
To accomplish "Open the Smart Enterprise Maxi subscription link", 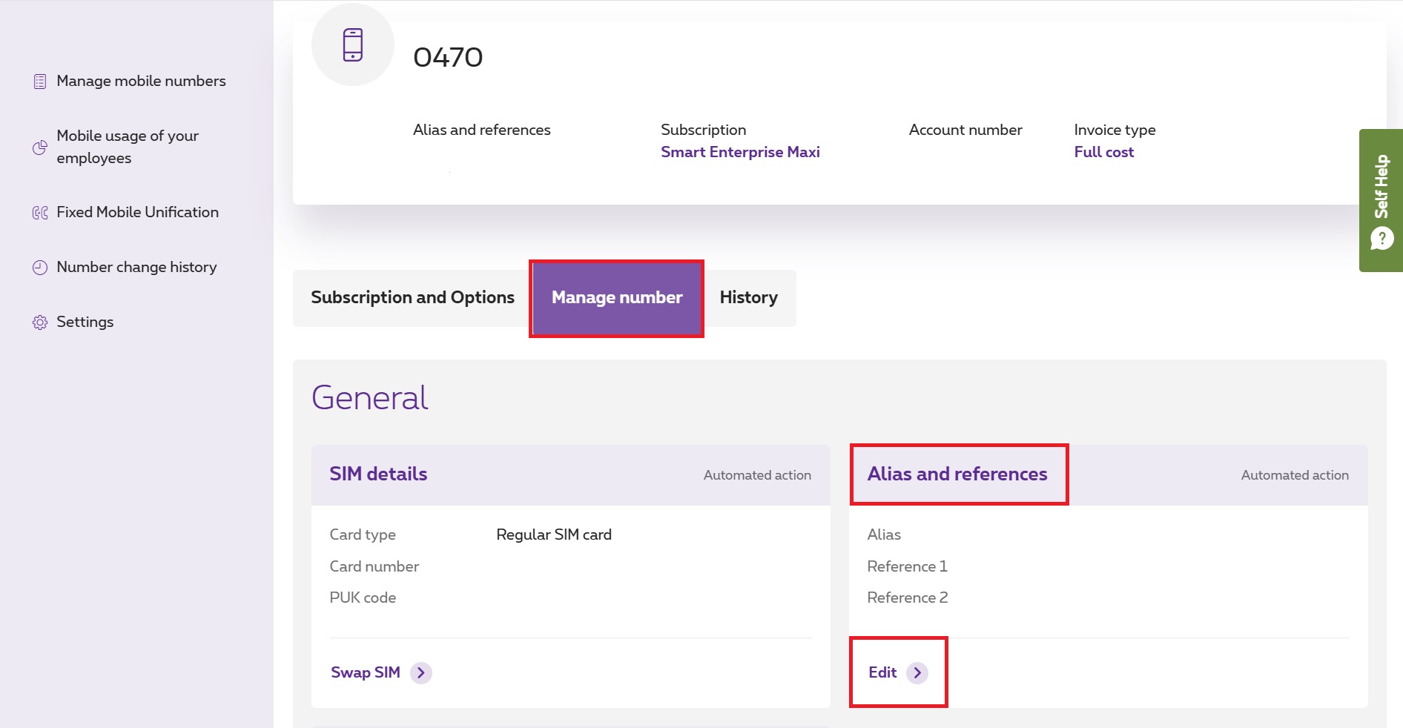I will point(740,152).
